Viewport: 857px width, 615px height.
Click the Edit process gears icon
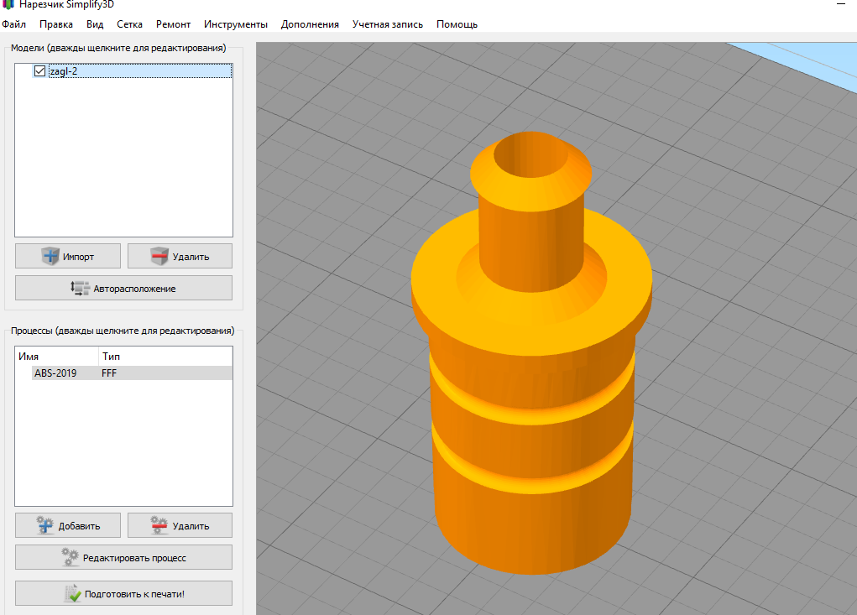click(x=70, y=557)
